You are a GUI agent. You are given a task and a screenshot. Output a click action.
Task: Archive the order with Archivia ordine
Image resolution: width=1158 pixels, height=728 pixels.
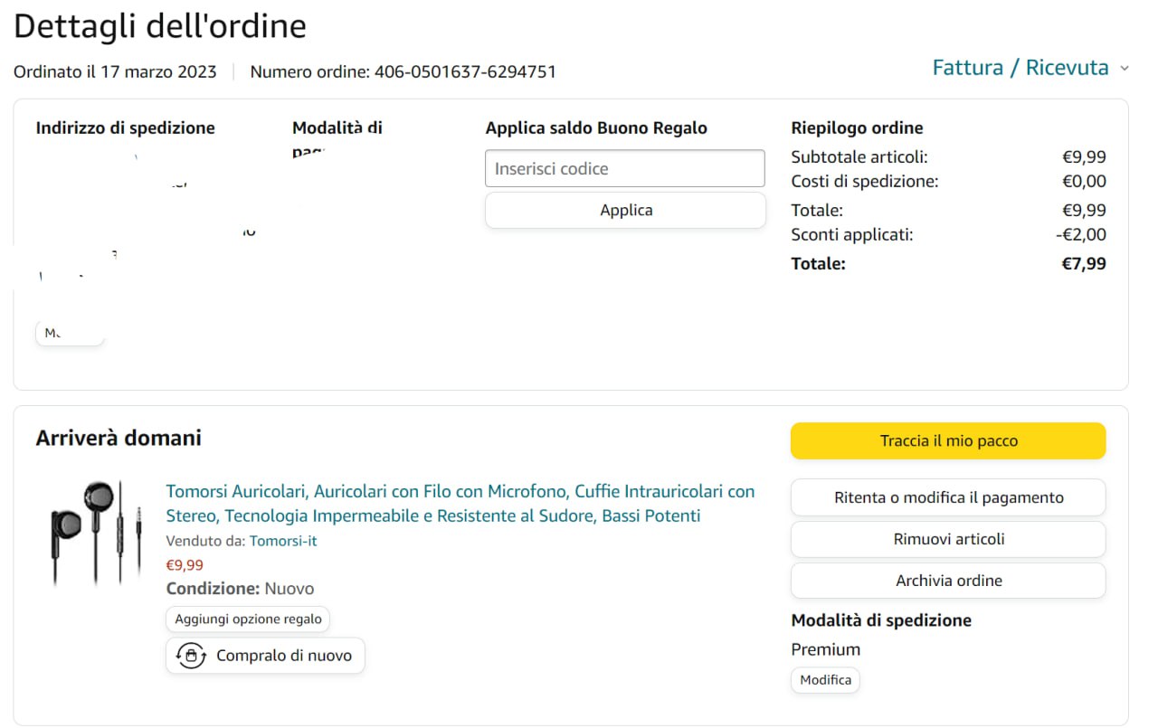pos(948,581)
